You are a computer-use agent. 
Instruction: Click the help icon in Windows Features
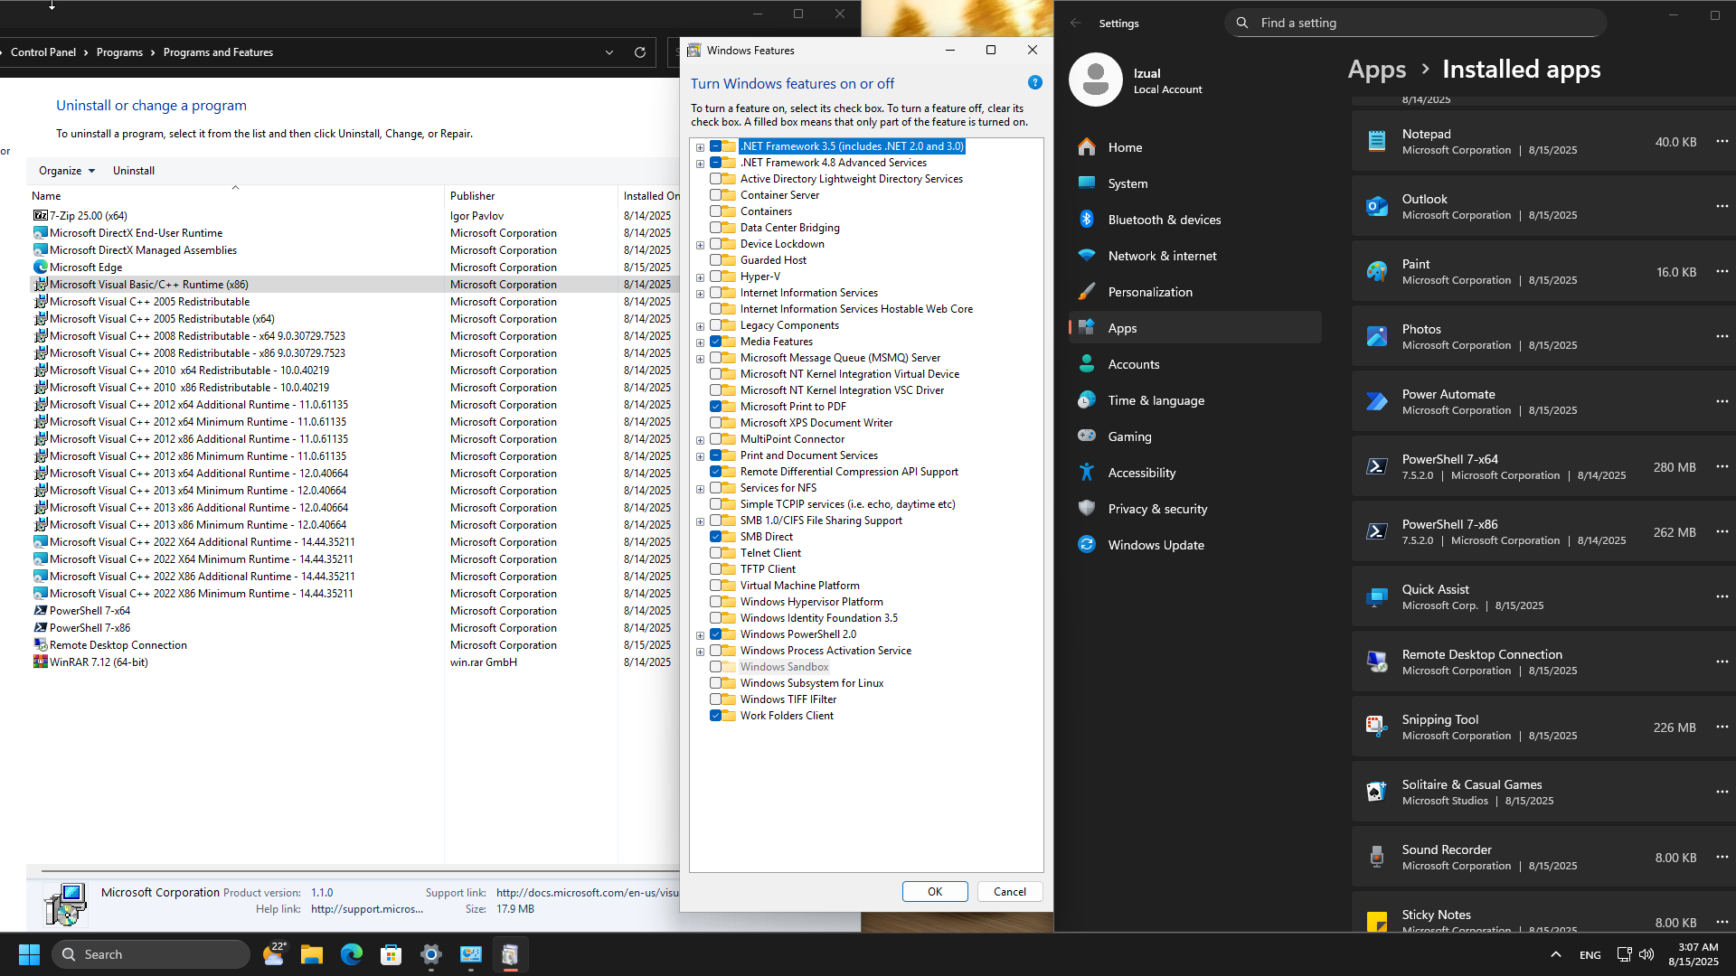1035,82
